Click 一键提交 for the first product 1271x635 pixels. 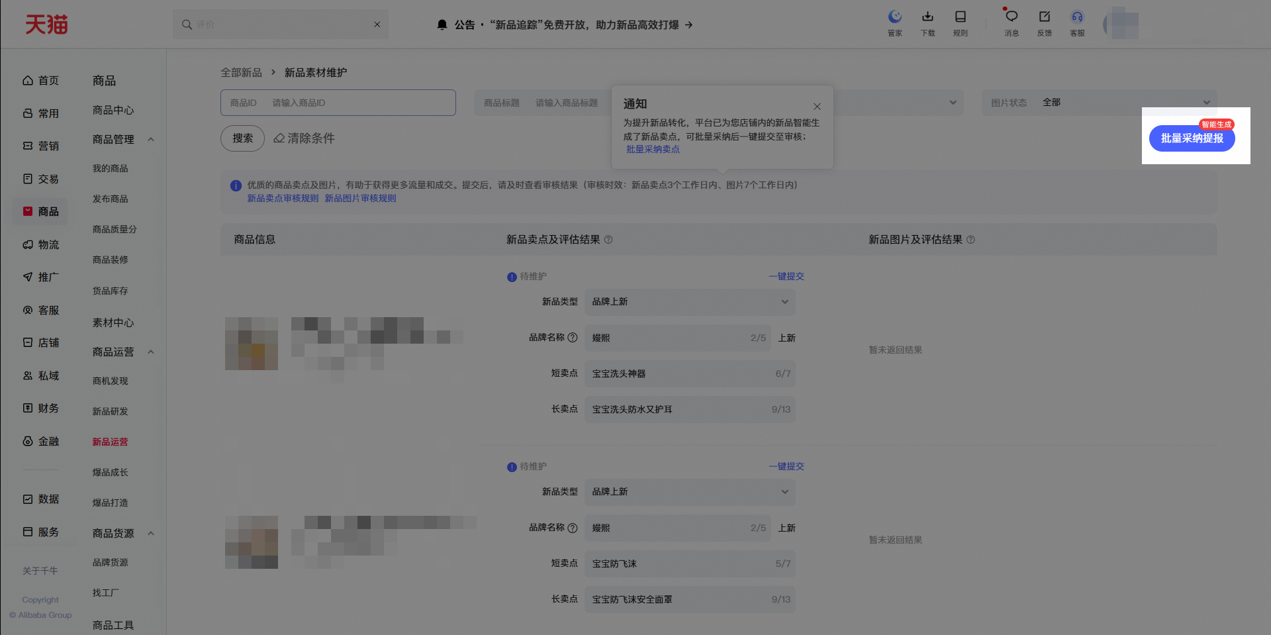(786, 277)
